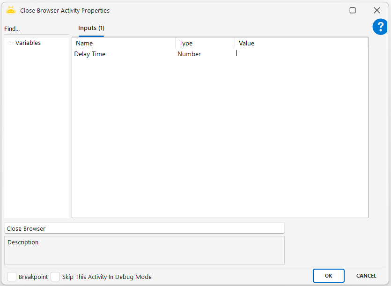Click the blue help question mark icon
Image resolution: width=391 pixels, height=286 pixels.
pyautogui.click(x=380, y=27)
